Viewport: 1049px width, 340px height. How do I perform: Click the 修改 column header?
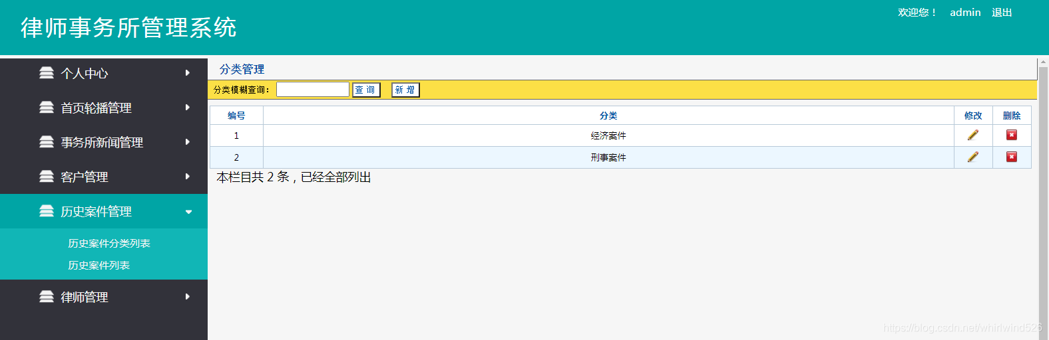tap(973, 116)
